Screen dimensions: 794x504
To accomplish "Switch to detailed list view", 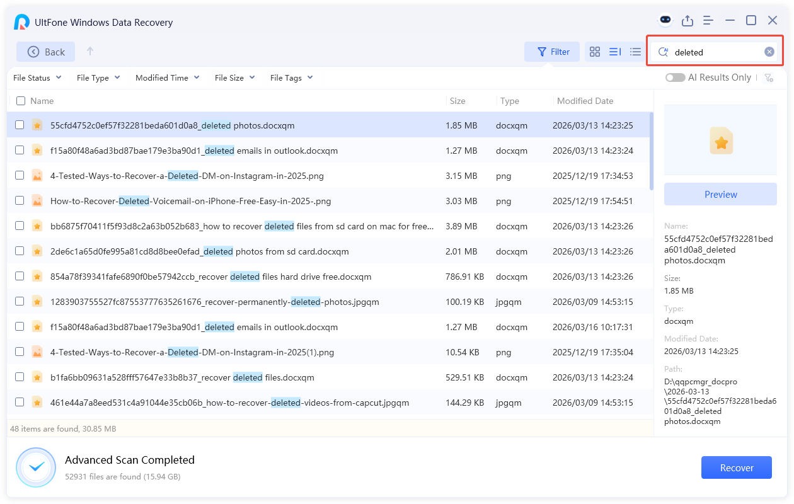I will coord(614,52).
